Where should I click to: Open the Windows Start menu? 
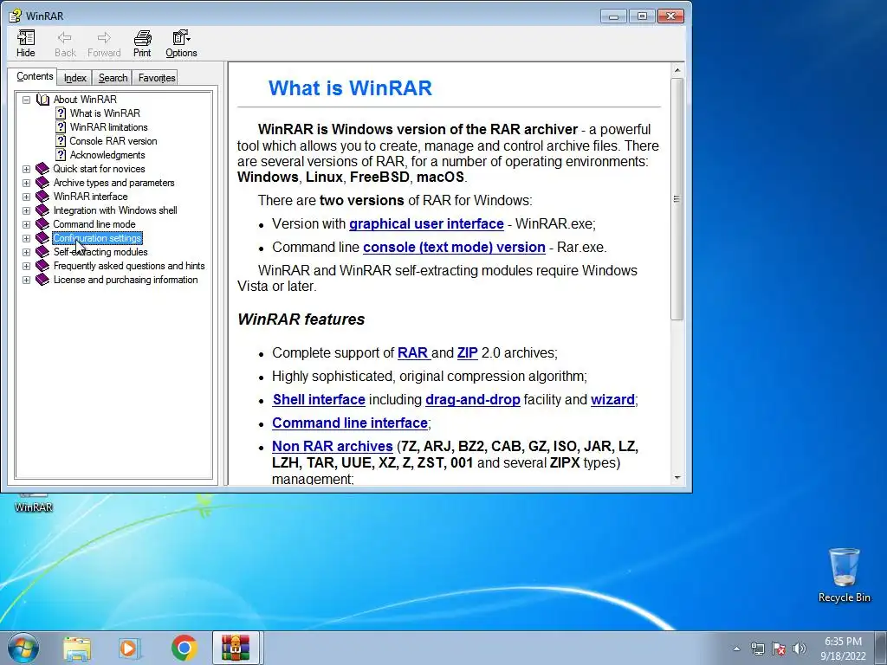[23, 648]
